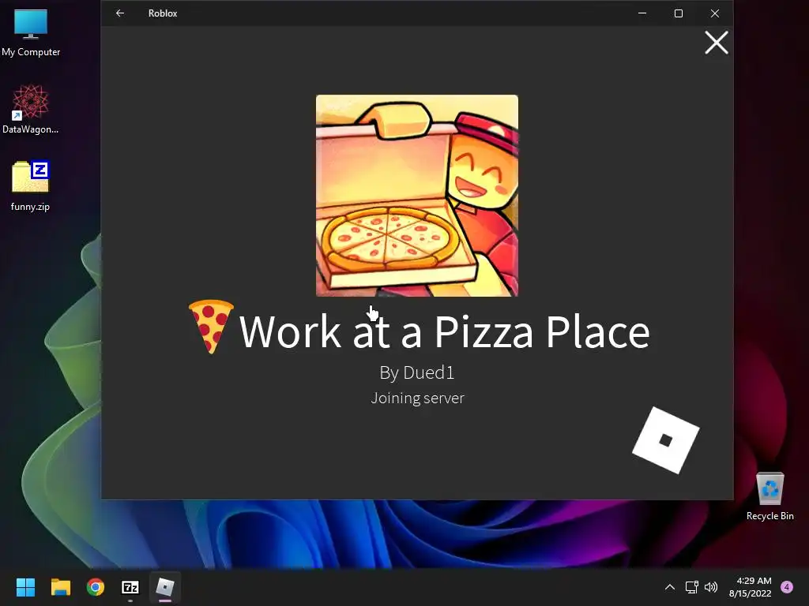The height and width of the screenshot is (606, 809).
Task: Open network status in system tray
Action: tap(691, 587)
